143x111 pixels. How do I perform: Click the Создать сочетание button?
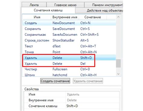[x=55, y=81]
